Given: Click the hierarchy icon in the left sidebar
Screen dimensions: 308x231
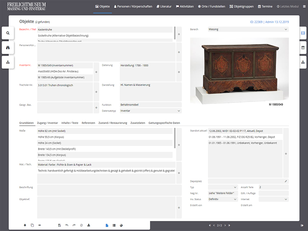Looking at the screenshot, I should (x=7, y=62).
